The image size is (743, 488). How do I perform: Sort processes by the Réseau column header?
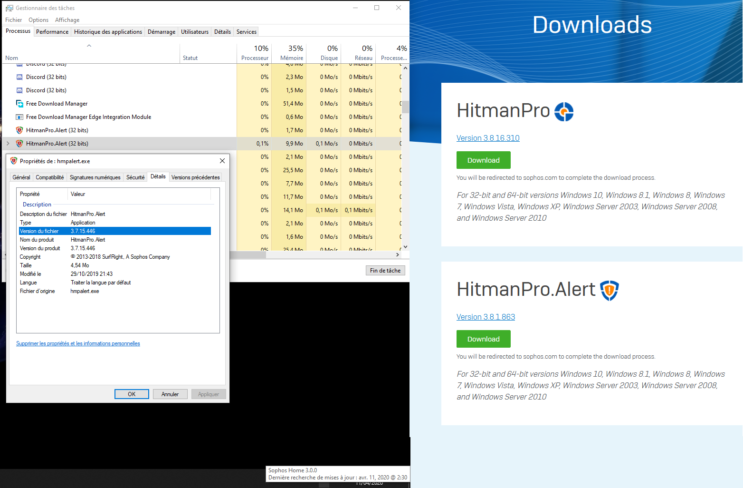pos(358,53)
